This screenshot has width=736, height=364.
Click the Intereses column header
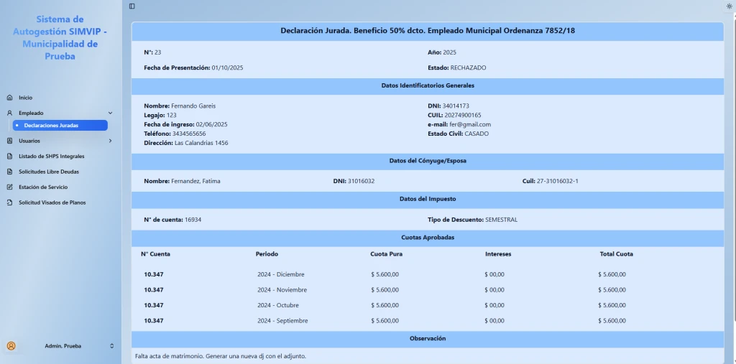click(x=498, y=253)
